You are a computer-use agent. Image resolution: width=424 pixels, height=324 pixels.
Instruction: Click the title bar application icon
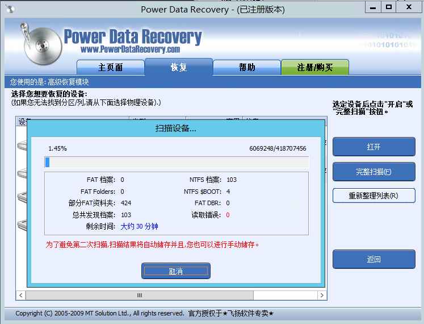[x=10, y=9]
